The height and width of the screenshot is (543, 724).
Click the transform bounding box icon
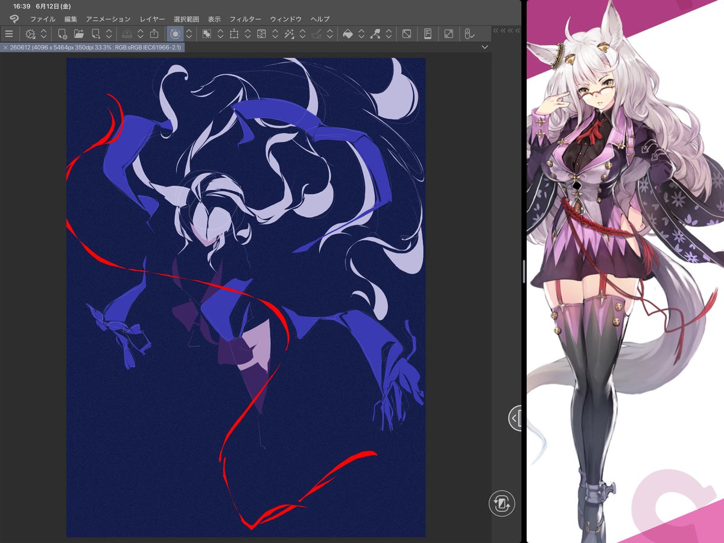(234, 34)
